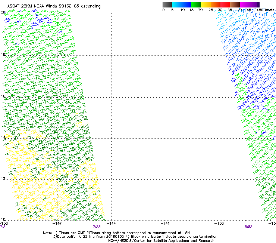Click the 10 latitude axis label
Screen dimensions: 276x243
[x=3, y=219]
